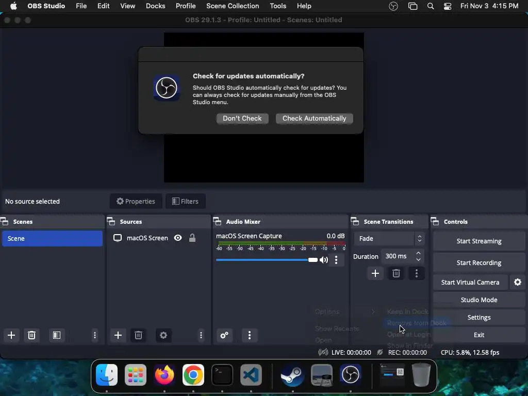528x396 pixels.
Task: Toggle Studio Mode
Action: click(479, 300)
